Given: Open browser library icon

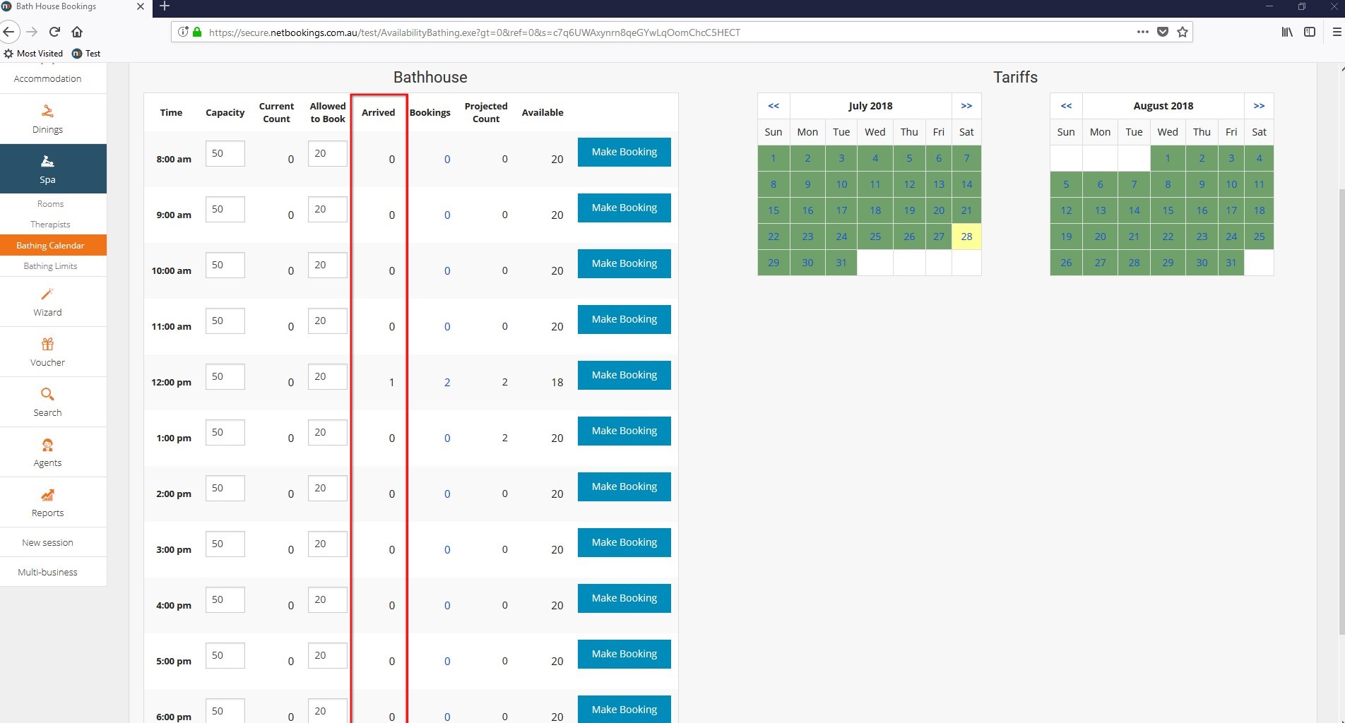Looking at the screenshot, I should click(x=1287, y=32).
